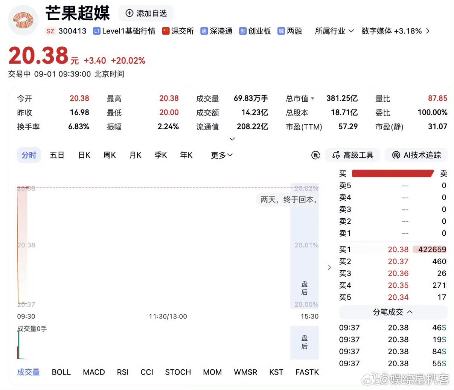Click the floating comment 两天，终于回本
The height and width of the screenshot is (390, 454).
[288, 200]
